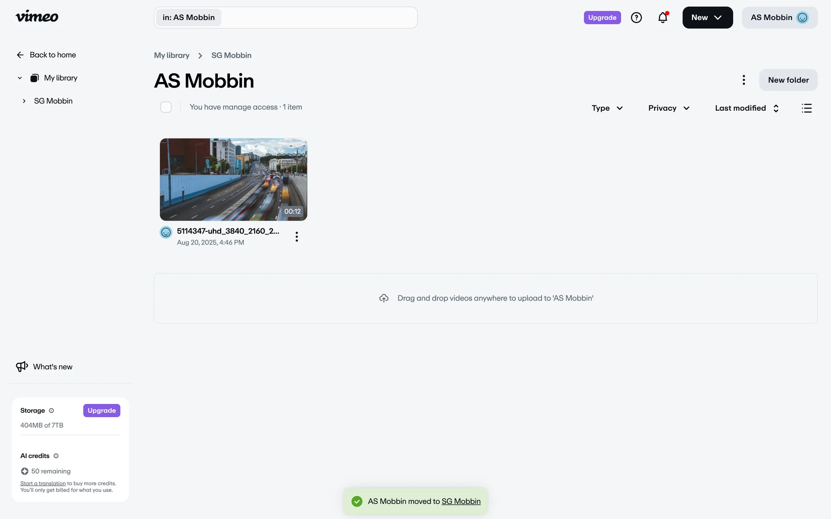Open video's three-dot options menu

point(296,237)
